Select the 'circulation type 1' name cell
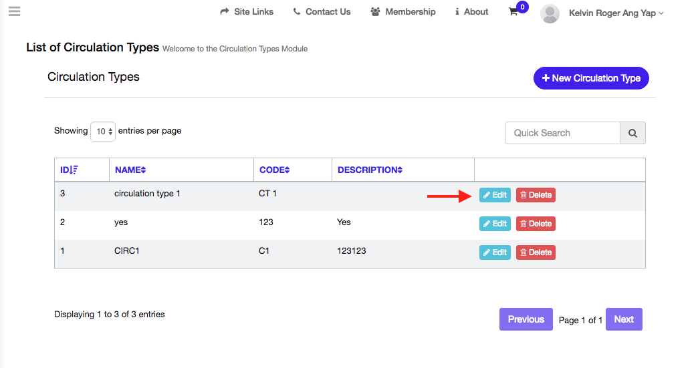The width and height of the screenshot is (696, 368). (147, 194)
